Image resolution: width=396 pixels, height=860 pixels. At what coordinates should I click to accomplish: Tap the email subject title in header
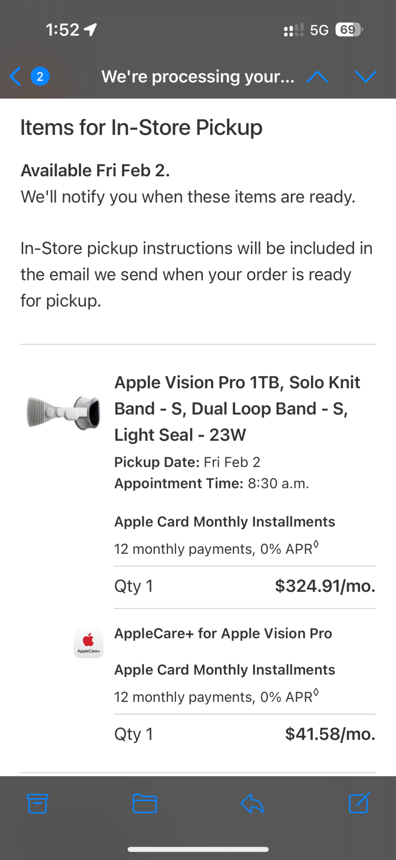198,77
